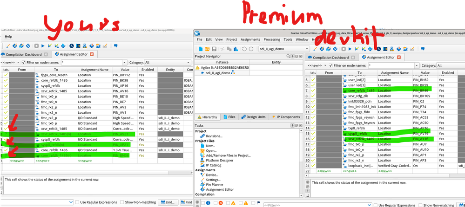Toggle Show Non-matching in right window
Viewport: 465px width, 207px height.
(421, 205)
